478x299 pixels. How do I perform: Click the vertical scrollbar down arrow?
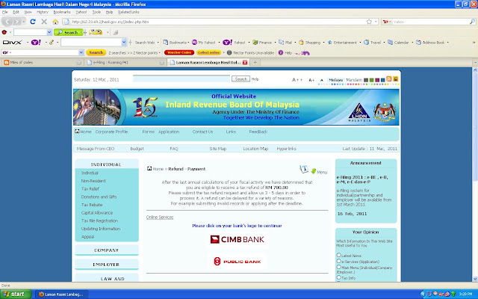475,279
